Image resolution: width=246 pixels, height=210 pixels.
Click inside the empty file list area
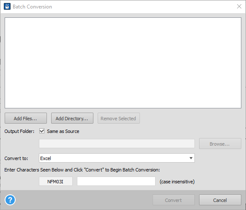tap(123, 63)
